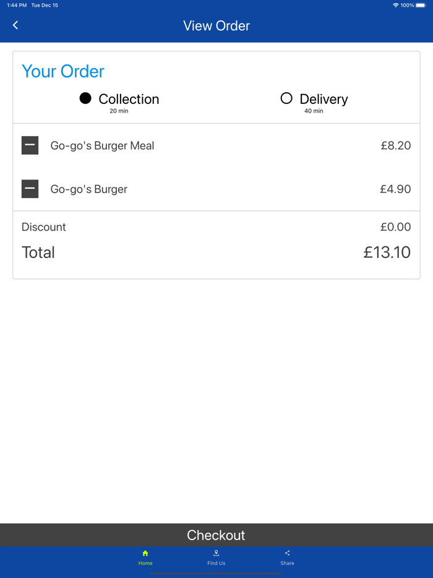
Task: Tap the View Order title
Action: click(216, 25)
